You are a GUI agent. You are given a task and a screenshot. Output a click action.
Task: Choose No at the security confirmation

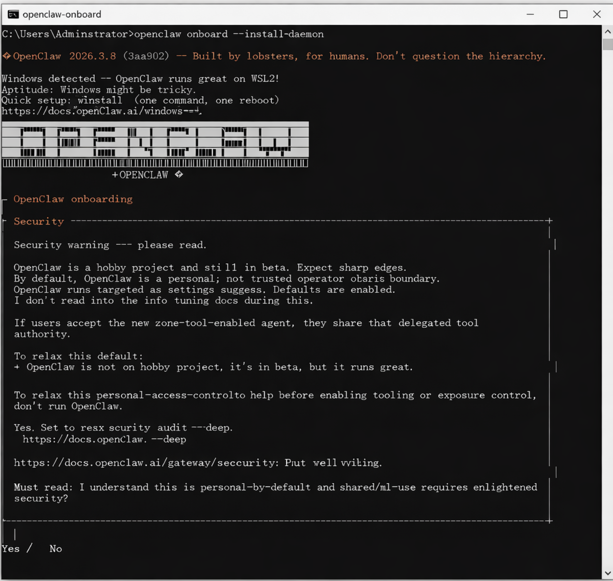point(56,549)
